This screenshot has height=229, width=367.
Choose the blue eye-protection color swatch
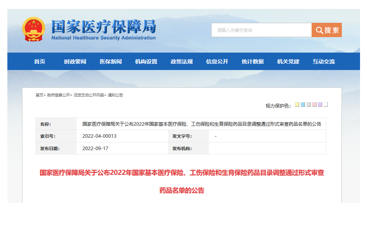303,104
